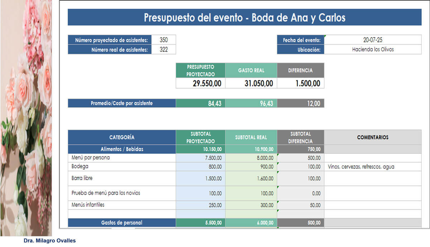
Task: Click the Gastos de personal category row
Action: click(122, 223)
